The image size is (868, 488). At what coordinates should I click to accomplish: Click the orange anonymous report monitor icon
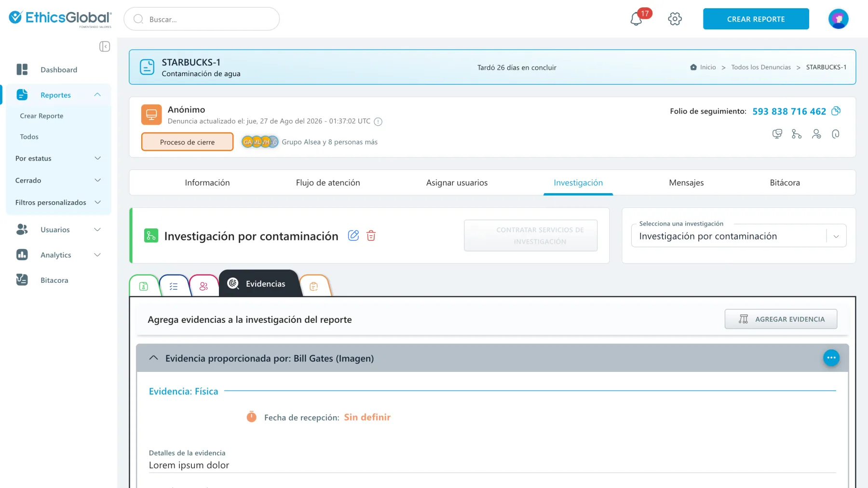tap(151, 115)
